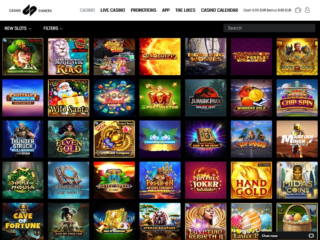Launch the Chip Spin slot
Screen dimensions: 320x240
pos(297,98)
